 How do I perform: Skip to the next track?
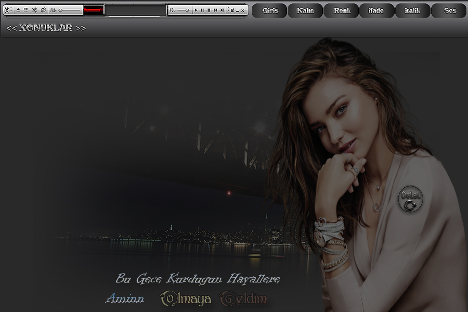(222, 10)
